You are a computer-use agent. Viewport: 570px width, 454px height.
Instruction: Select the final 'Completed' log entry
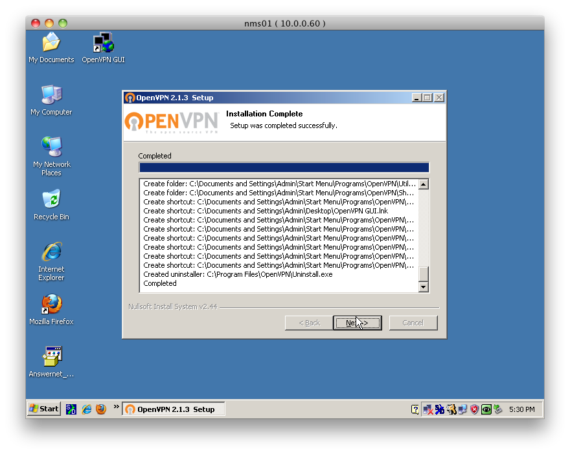[x=159, y=283]
